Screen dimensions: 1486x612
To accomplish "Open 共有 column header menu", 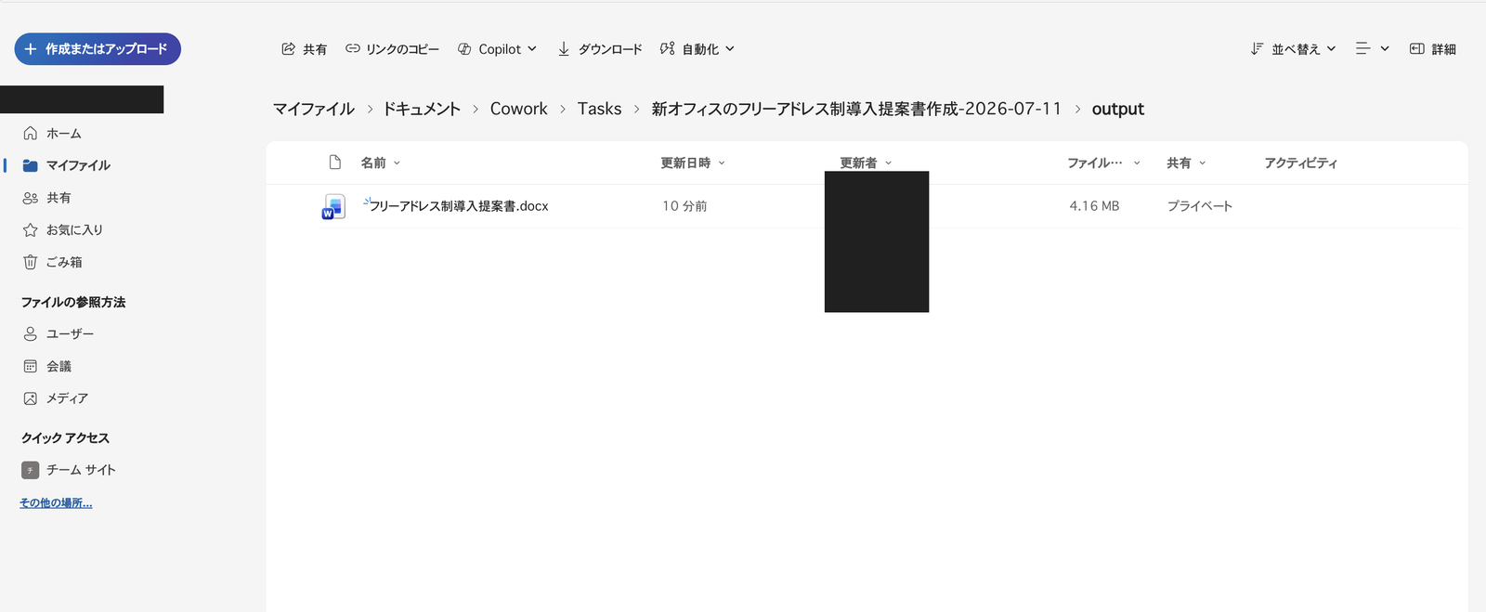I will (x=1186, y=163).
